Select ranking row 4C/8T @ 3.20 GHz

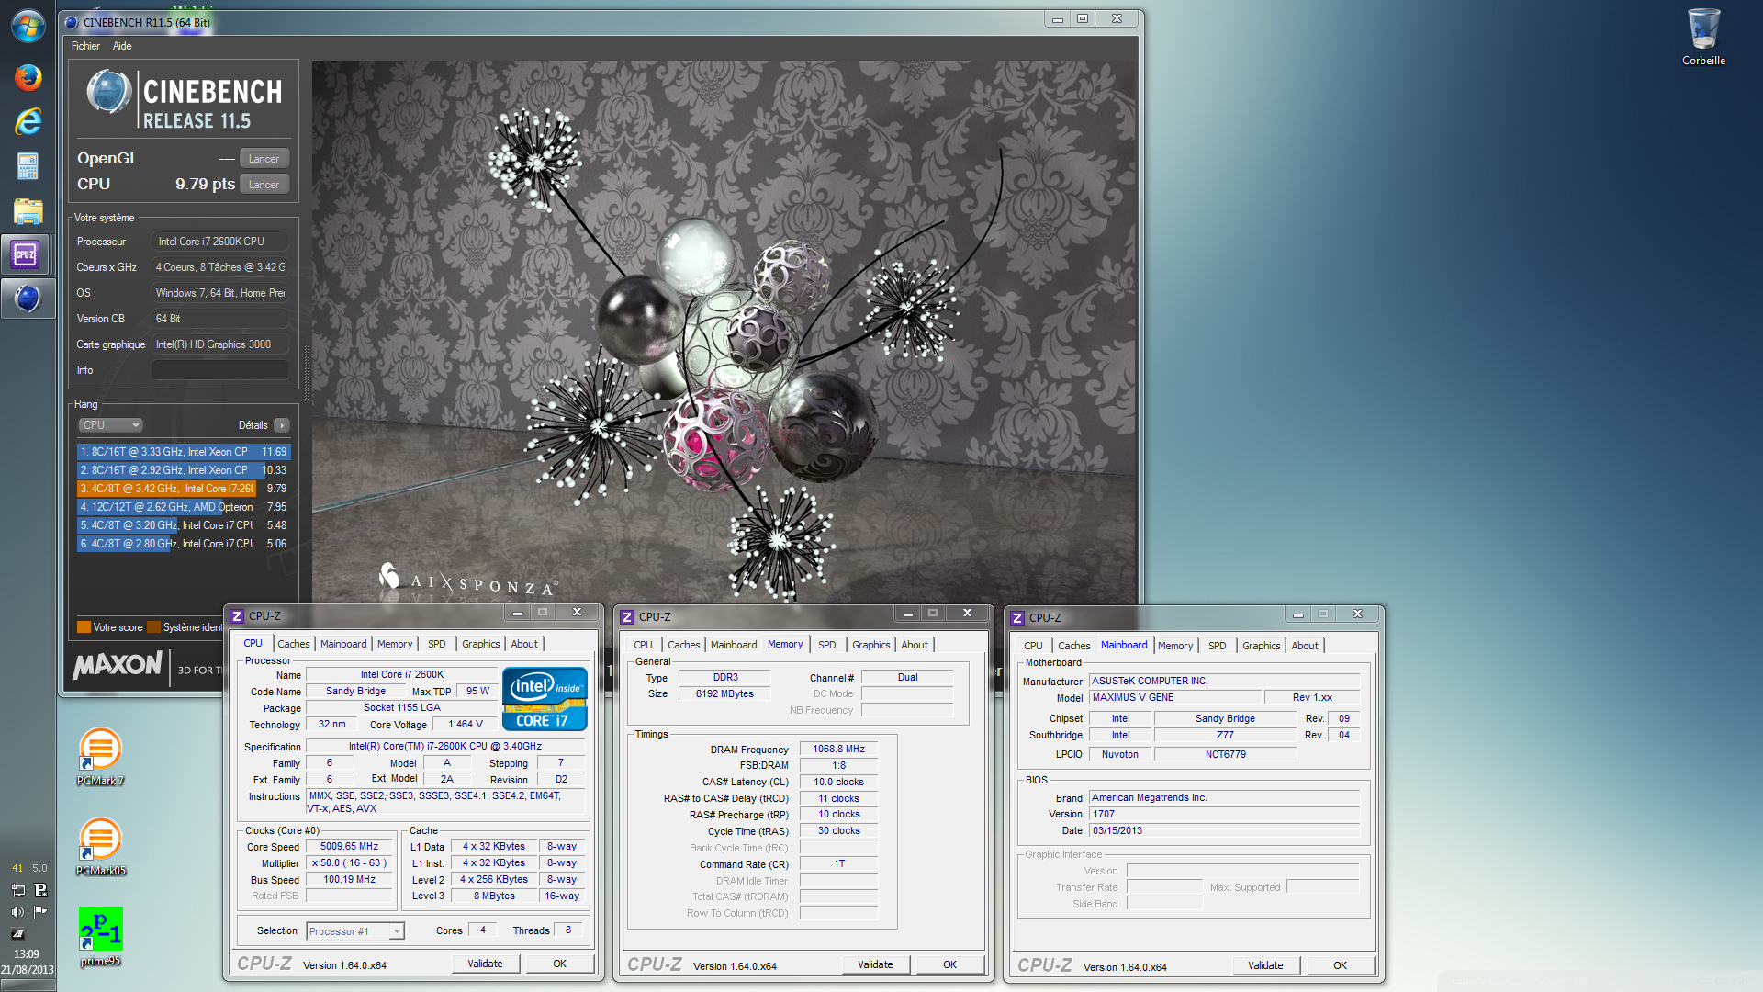coord(184,525)
